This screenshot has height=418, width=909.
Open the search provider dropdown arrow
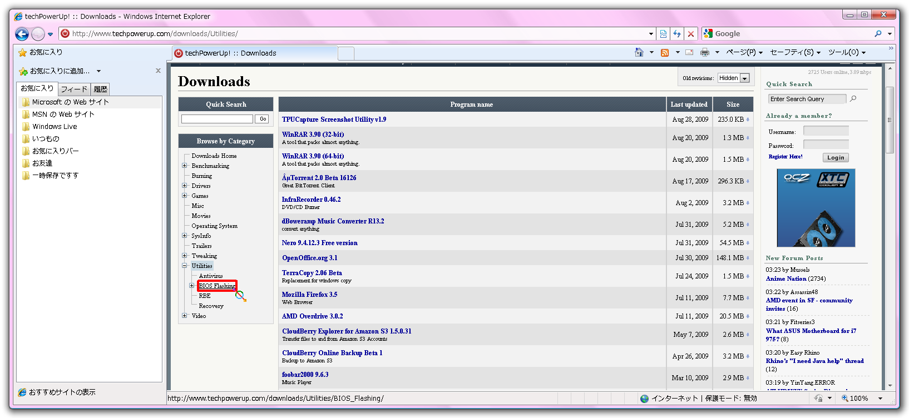point(890,34)
